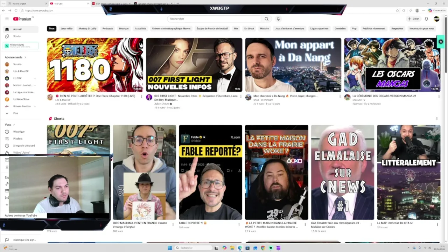Open the account avatar menu

click(436, 19)
